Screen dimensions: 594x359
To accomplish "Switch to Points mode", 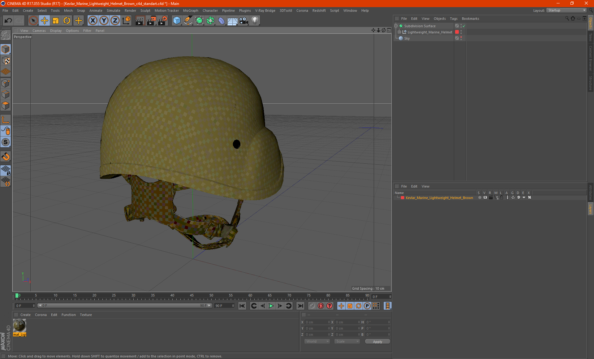I will pyautogui.click(x=6, y=83).
